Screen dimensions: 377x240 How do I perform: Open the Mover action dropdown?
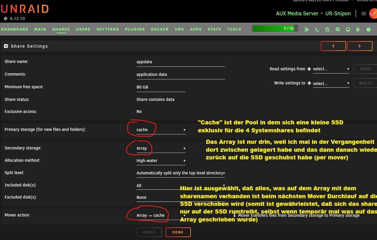point(161,216)
